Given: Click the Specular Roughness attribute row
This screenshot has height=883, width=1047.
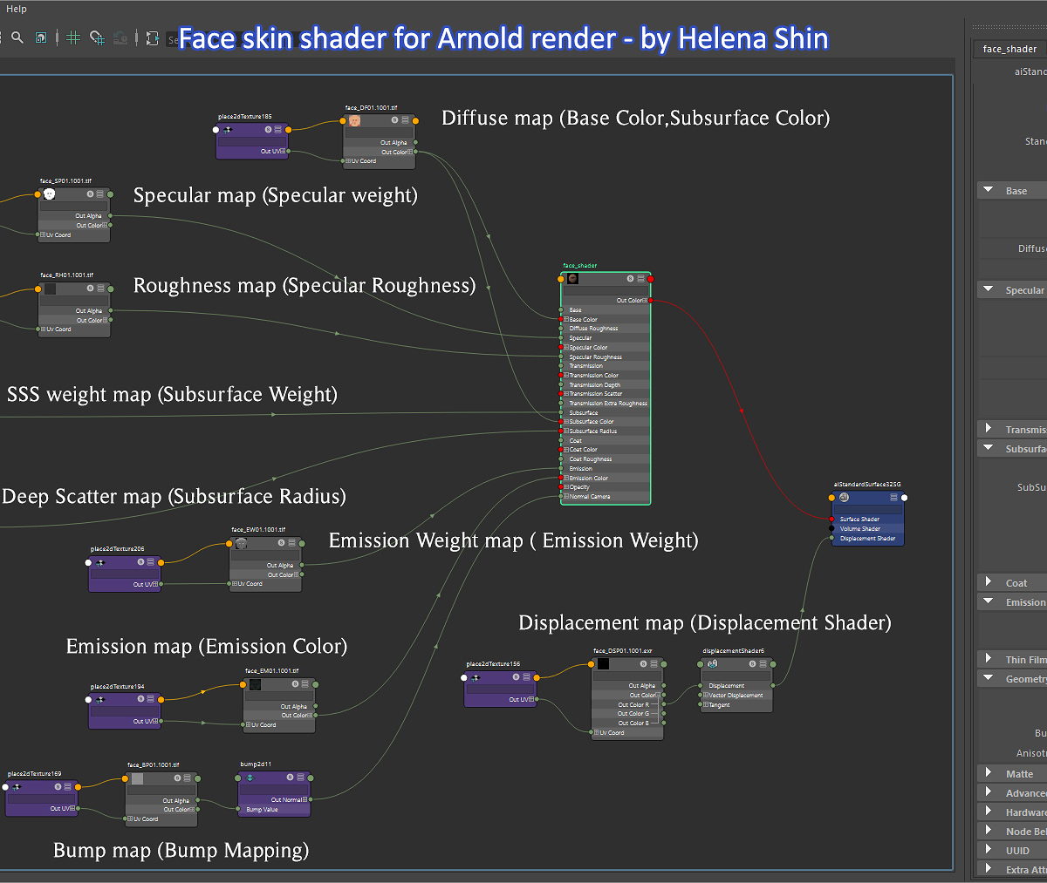Looking at the screenshot, I should pos(606,357).
